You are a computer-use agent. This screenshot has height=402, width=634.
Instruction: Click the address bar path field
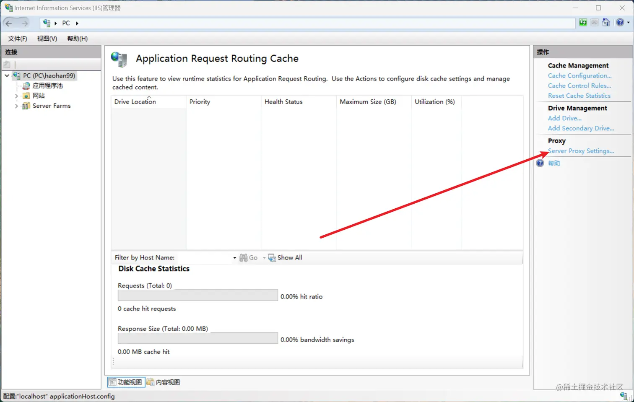[x=307, y=23]
